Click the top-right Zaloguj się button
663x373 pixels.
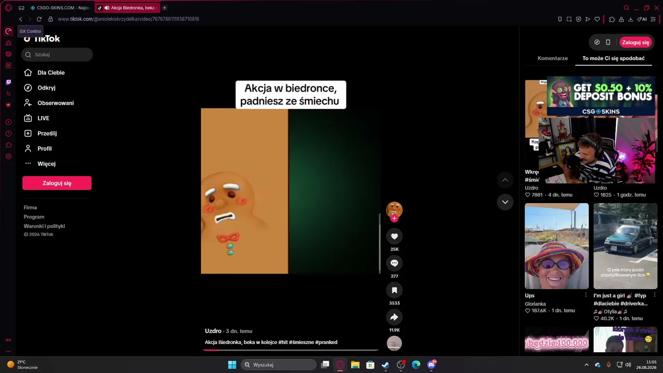636,42
